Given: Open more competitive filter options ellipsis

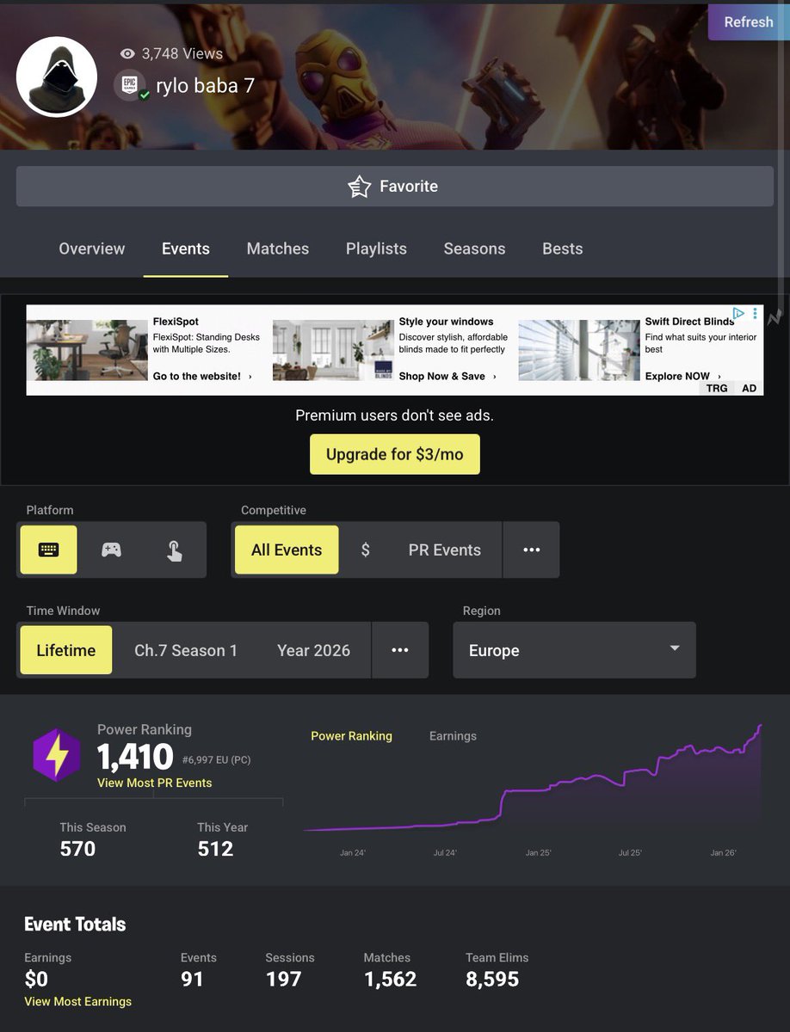Looking at the screenshot, I should pyautogui.click(x=531, y=550).
